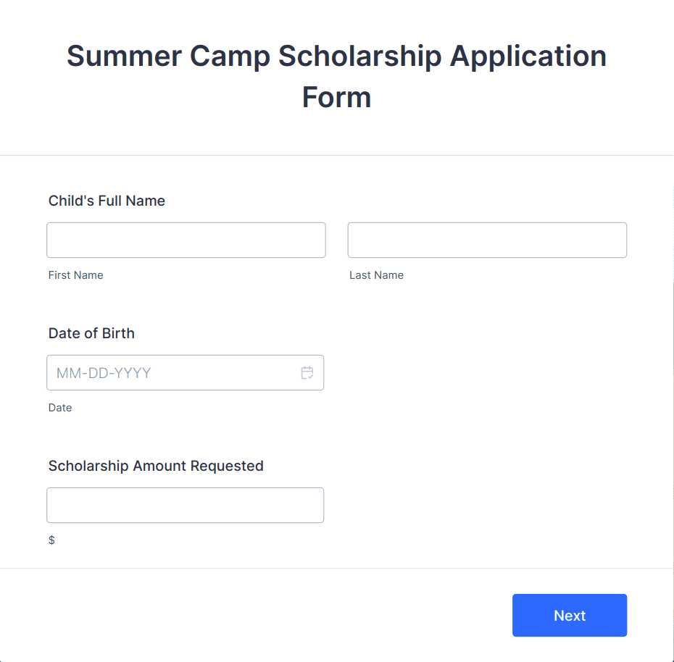
Task: Click the Scholarship Amount Requested heading
Action: tap(156, 466)
